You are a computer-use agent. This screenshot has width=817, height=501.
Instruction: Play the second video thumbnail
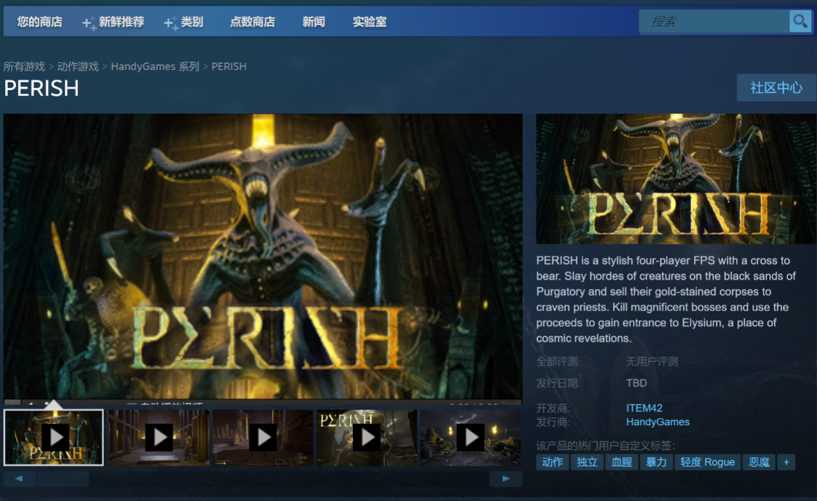coord(159,437)
